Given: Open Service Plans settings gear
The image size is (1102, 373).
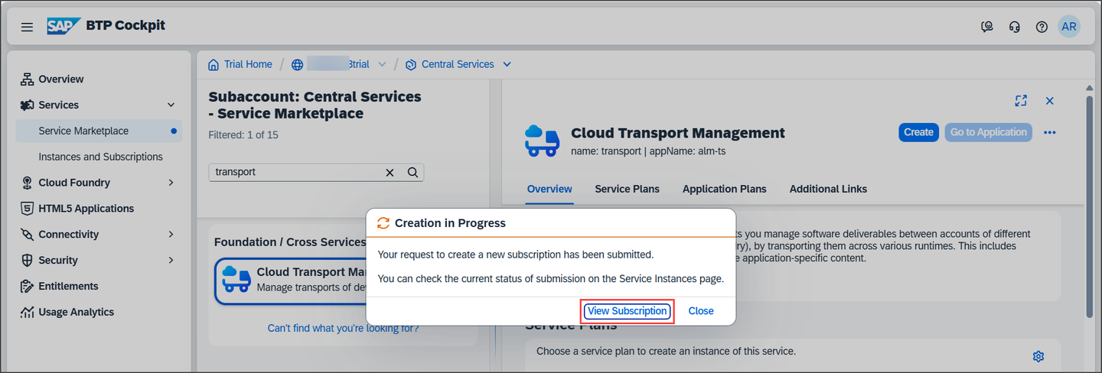Looking at the screenshot, I should (x=1038, y=356).
